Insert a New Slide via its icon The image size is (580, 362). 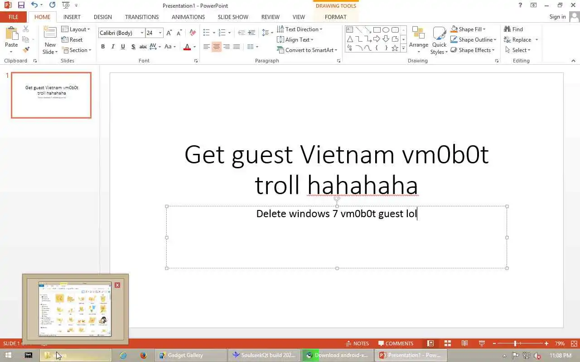point(50,33)
